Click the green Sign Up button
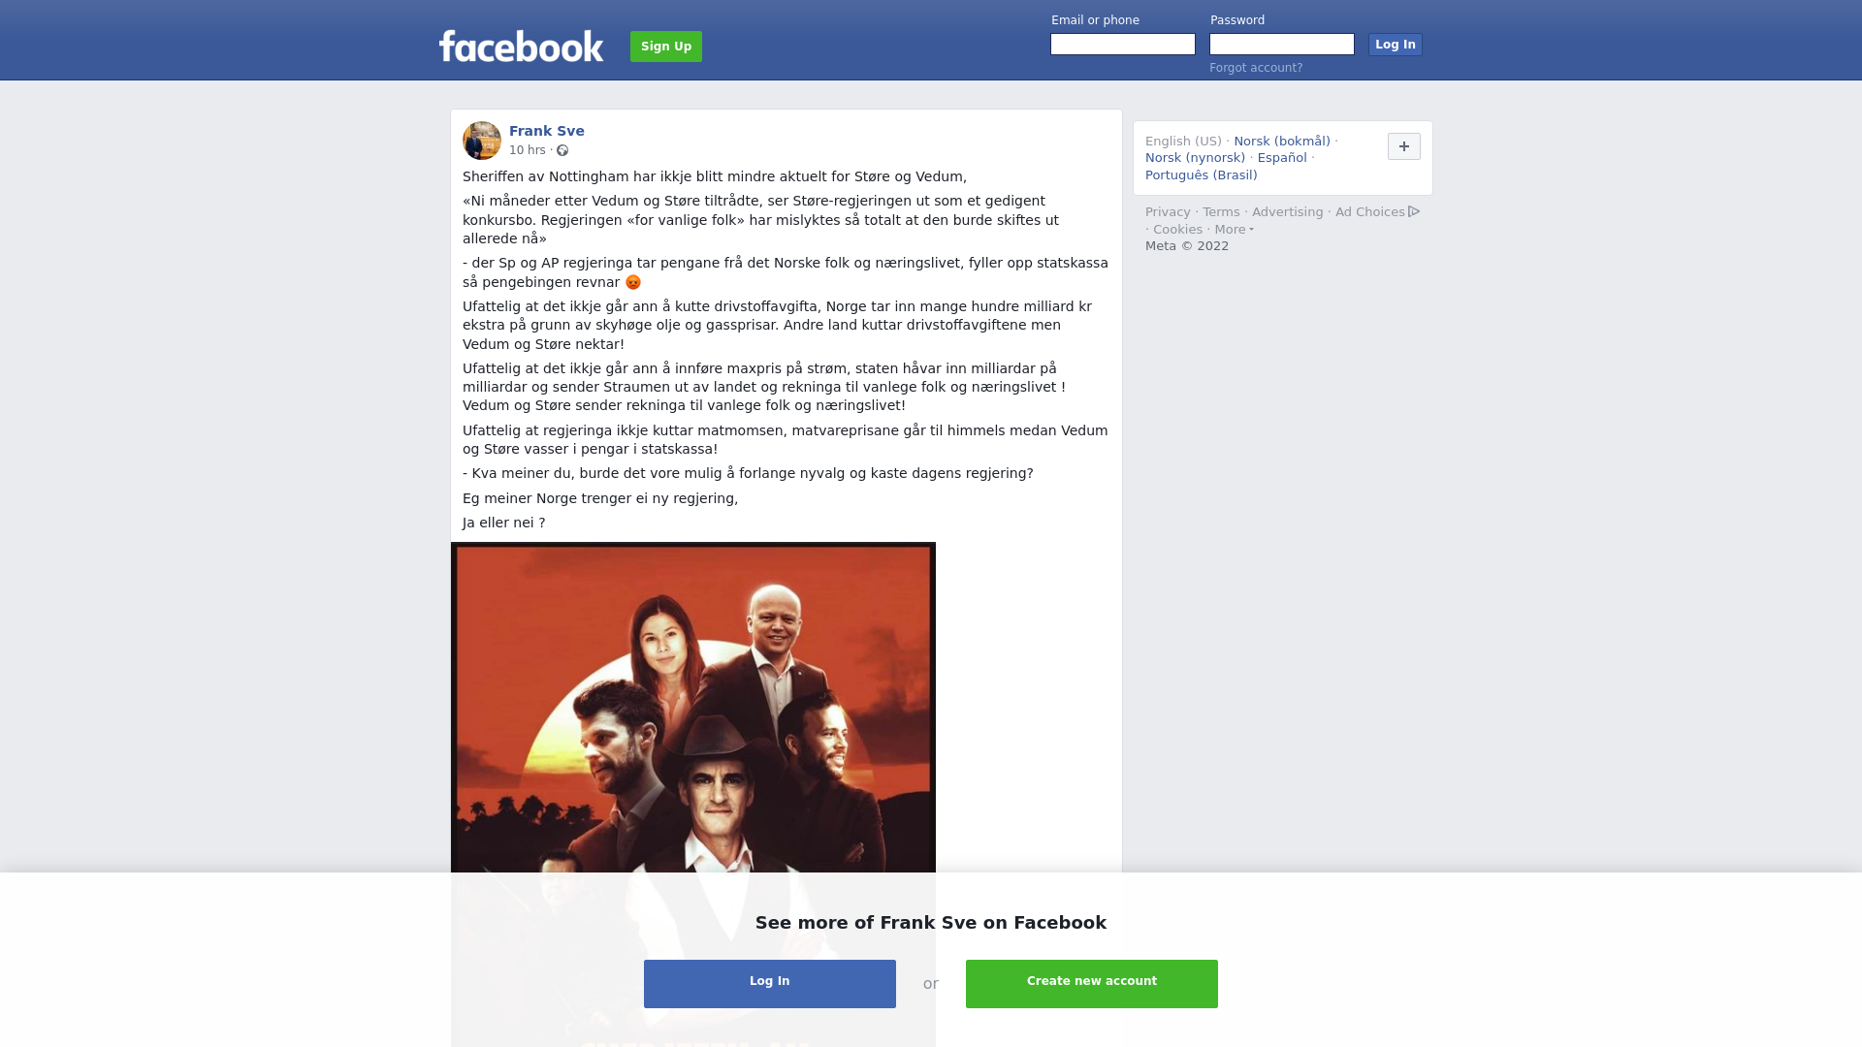 tap(666, 47)
